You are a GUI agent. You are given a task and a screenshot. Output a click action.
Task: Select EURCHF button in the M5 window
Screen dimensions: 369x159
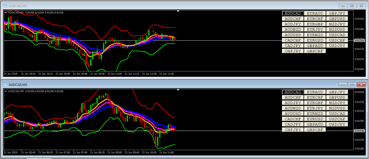pos(315,97)
